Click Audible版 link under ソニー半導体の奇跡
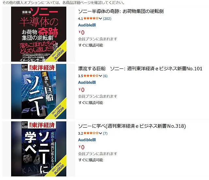Image resolution: width=209 pixels, height=180 pixels. 87,25
